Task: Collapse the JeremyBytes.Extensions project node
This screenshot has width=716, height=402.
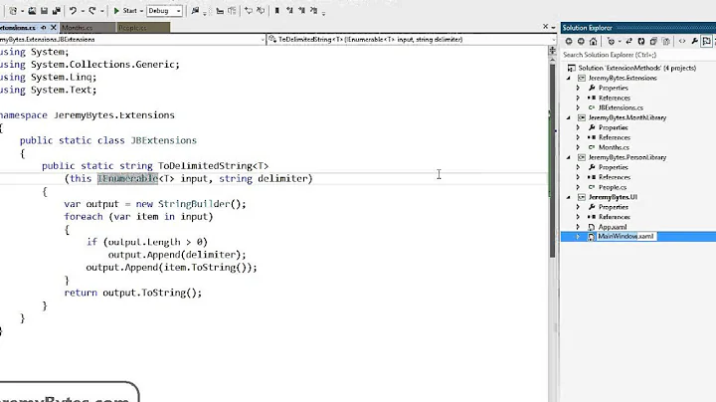Action: (569, 79)
